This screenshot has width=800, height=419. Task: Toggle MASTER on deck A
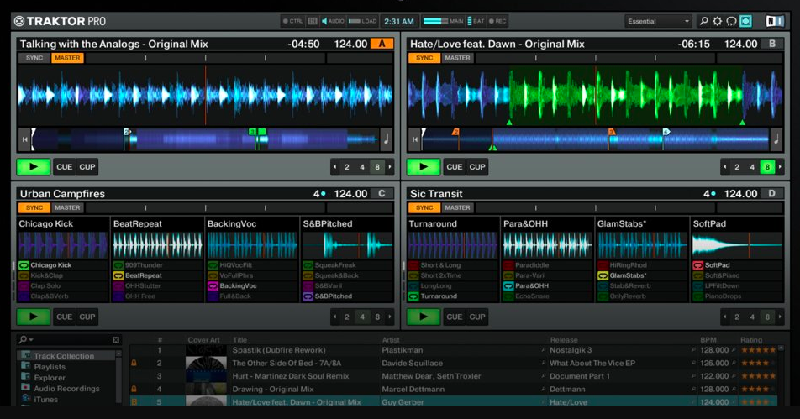(67, 58)
